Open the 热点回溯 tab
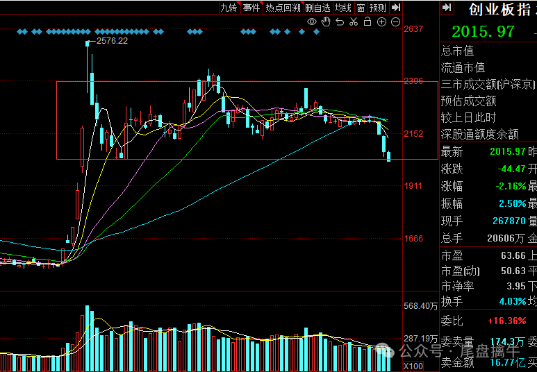 pos(283,8)
